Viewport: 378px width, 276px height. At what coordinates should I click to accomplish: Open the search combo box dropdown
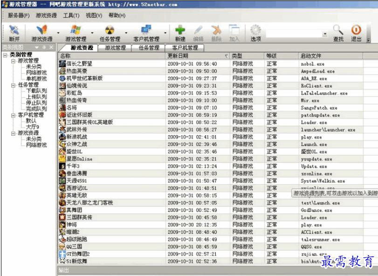[x=325, y=34]
